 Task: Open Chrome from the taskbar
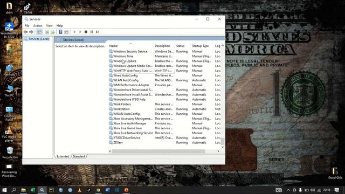point(98,190)
